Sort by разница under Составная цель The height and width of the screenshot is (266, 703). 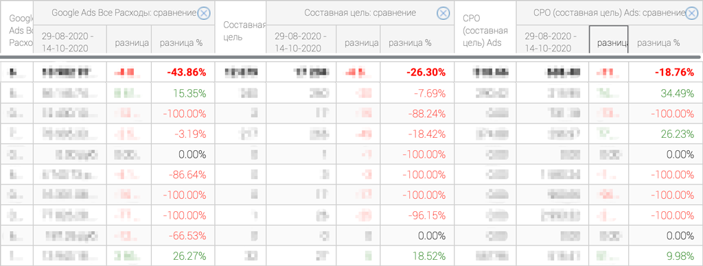[x=358, y=43]
